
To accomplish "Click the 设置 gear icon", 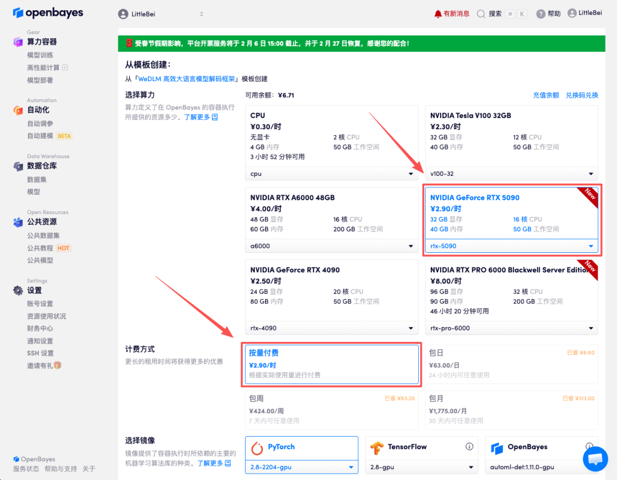I will (18, 291).
